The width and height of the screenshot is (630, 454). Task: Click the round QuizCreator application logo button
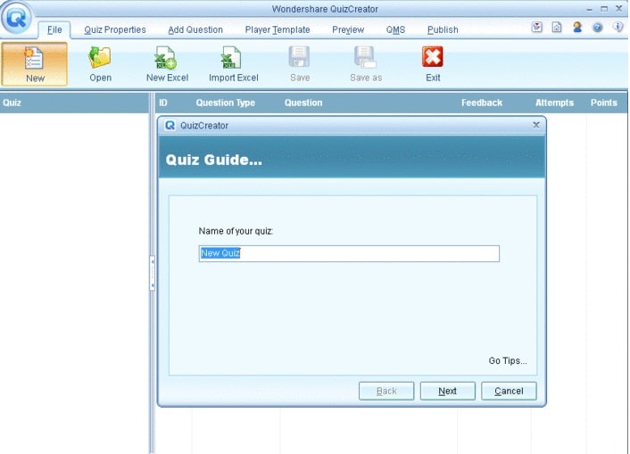16,18
